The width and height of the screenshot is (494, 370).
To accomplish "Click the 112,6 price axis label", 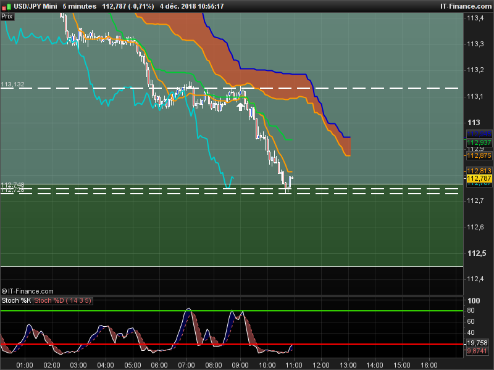I will [475, 227].
